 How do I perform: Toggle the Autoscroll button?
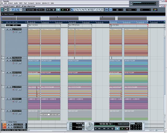(x=107, y=10)
